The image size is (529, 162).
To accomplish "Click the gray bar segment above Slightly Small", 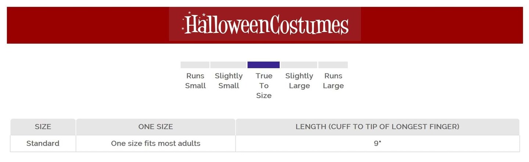I will (228, 65).
